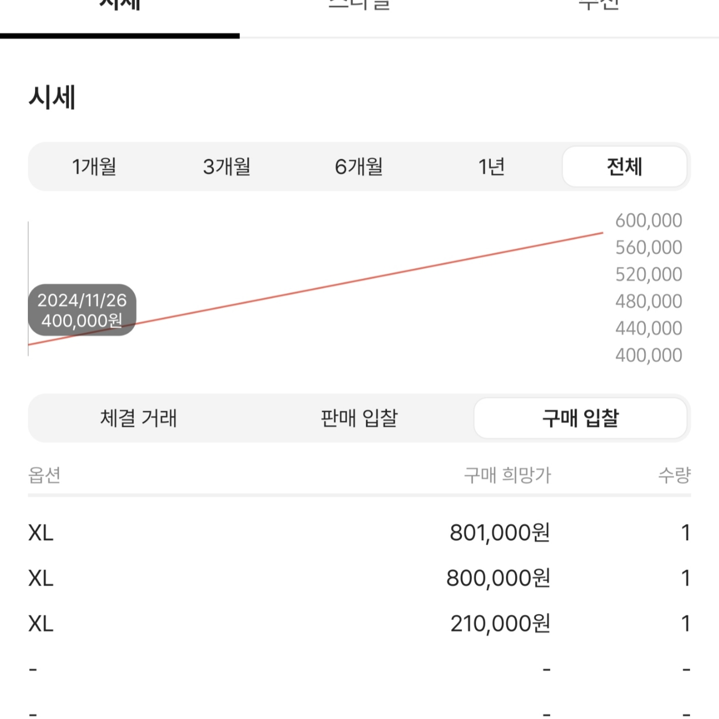The image size is (719, 719).
Task: Select the 3개월 period filter
Action: (x=225, y=166)
